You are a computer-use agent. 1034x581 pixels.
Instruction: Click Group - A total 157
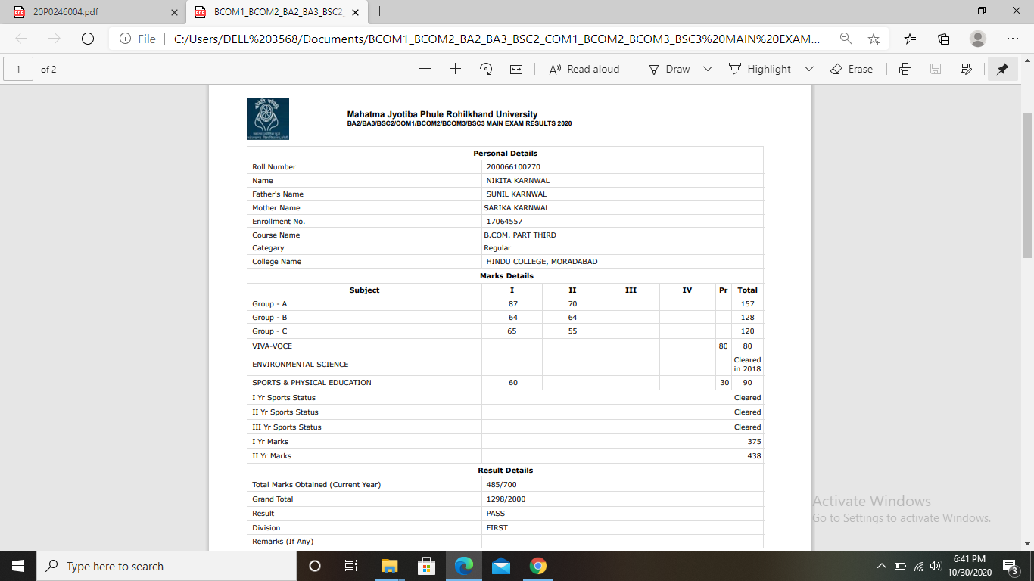pos(747,304)
